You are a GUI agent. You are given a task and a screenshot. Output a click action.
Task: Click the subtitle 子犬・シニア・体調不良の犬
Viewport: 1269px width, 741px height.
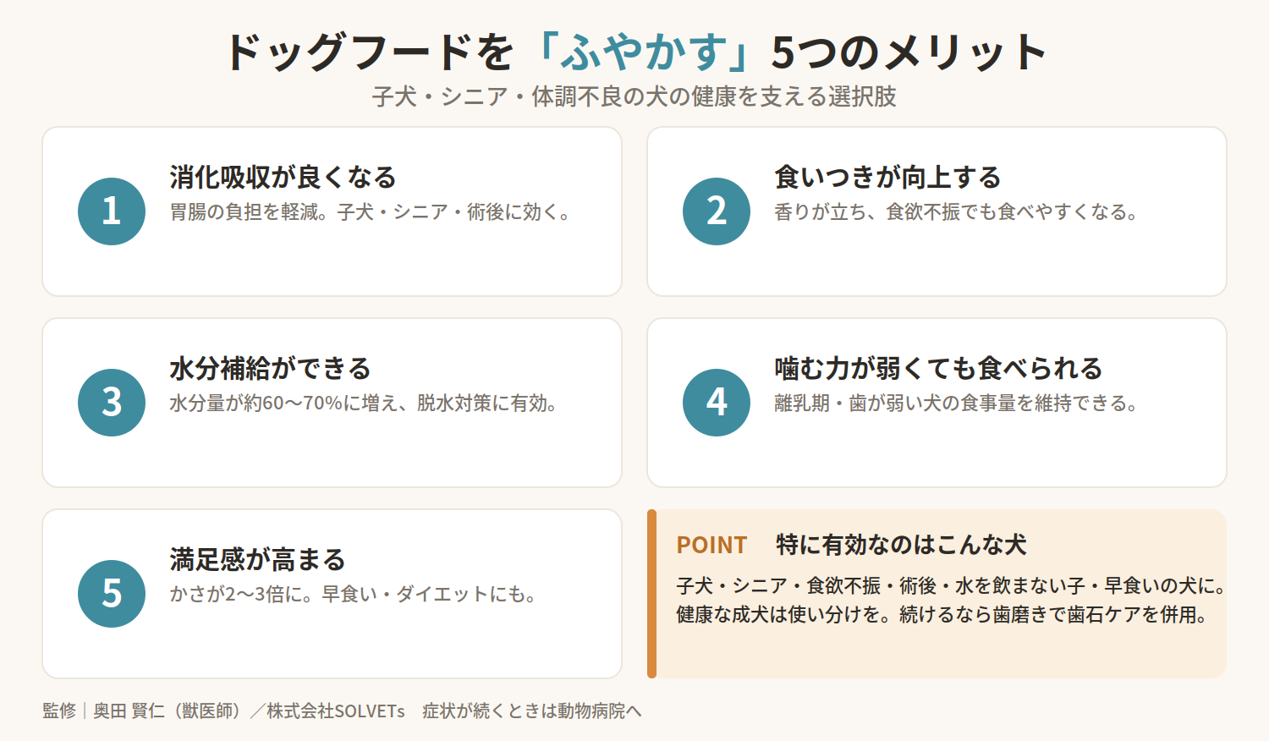pyautogui.click(x=519, y=96)
